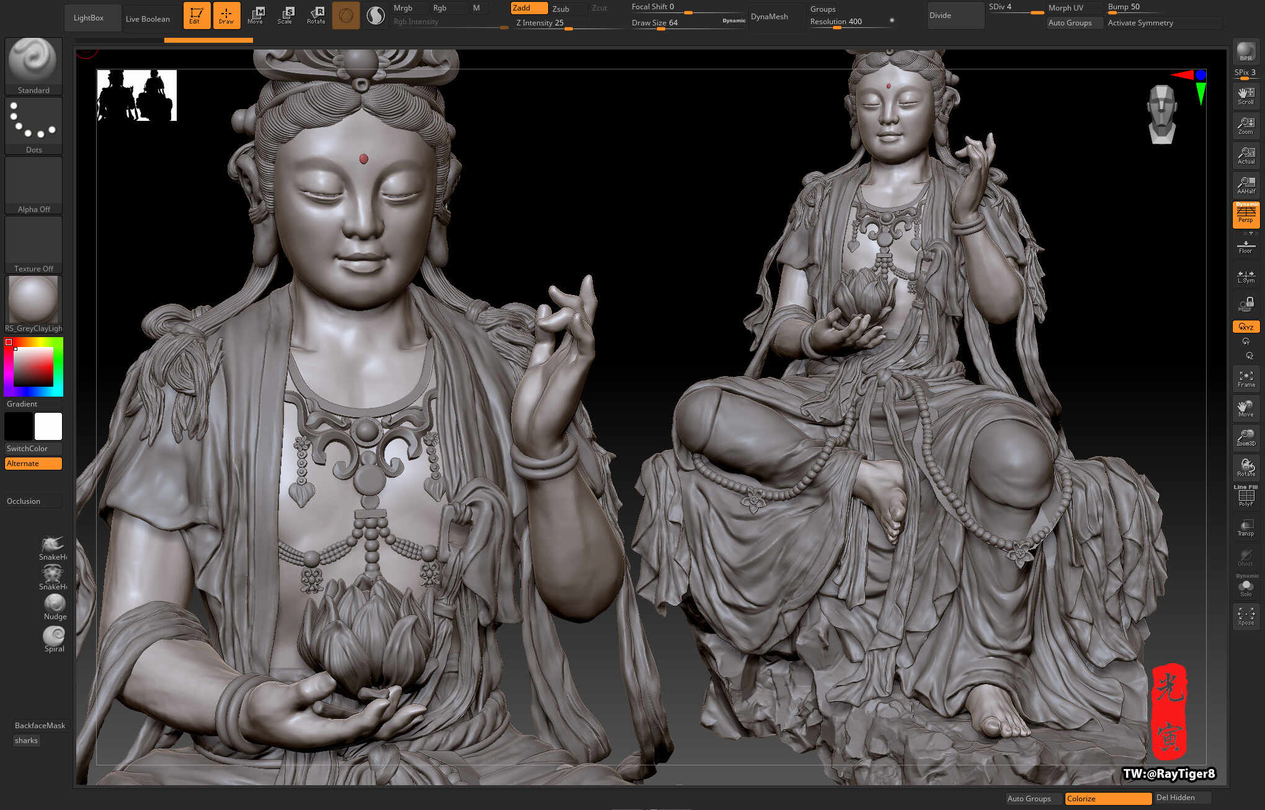Open the Standard brush selector
Image resolution: width=1265 pixels, height=810 pixels.
(x=33, y=66)
